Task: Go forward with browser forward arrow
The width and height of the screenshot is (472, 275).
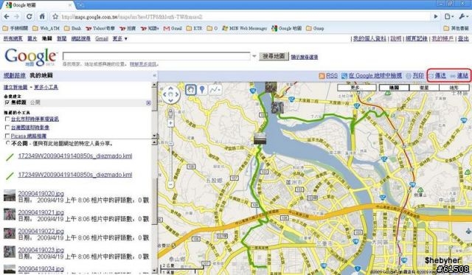Action: click(17, 16)
